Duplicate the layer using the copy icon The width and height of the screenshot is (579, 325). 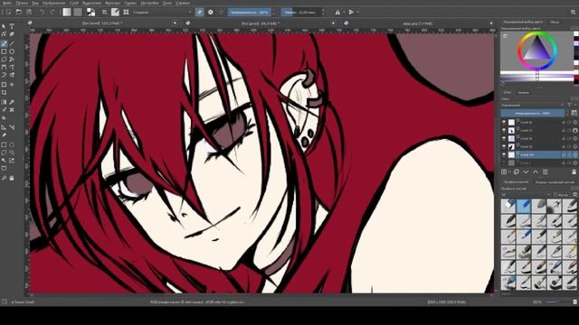(x=517, y=172)
